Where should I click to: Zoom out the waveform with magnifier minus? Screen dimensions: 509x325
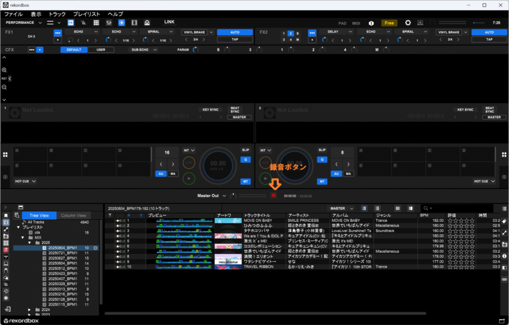tap(4, 87)
